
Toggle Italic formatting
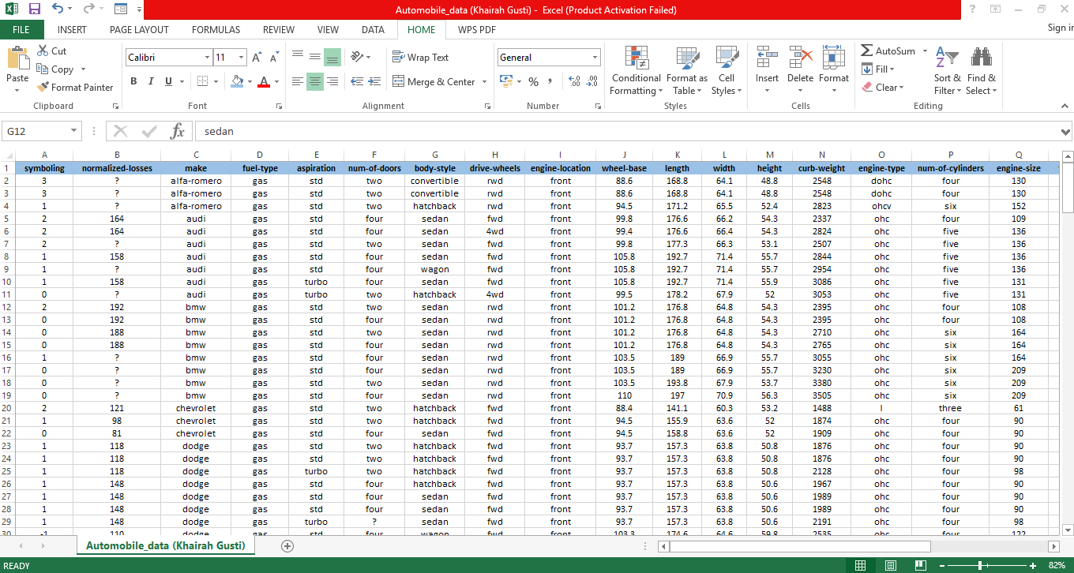(x=151, y=81)
